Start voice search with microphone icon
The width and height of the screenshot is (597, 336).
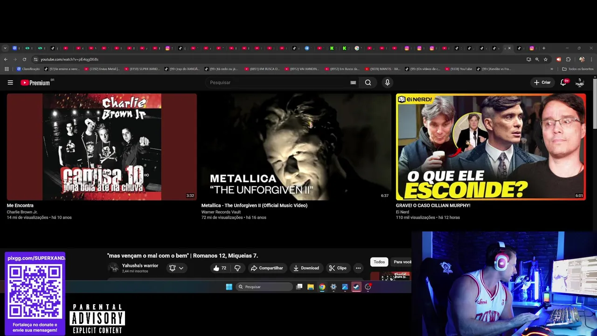tap(387, 83)
